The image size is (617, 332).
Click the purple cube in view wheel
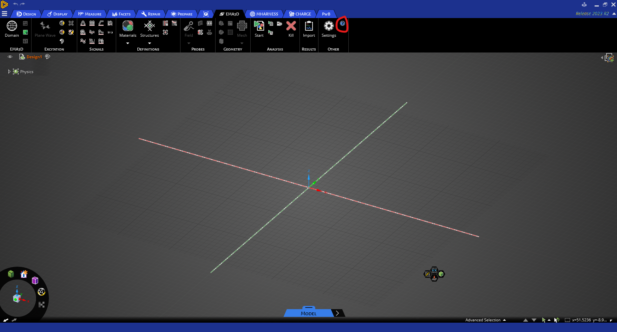click(x=35, y=280)
